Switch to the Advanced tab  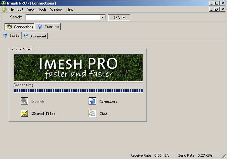tap(35, 36)
